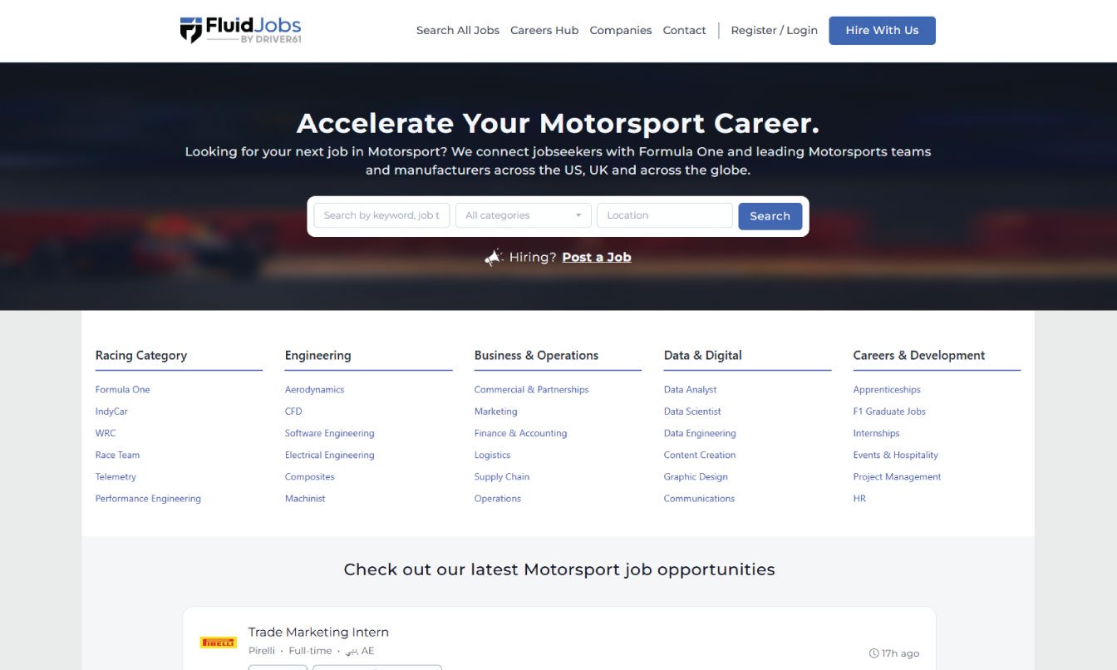Image resolution: width=1117 pixels, height=670 pixels.
Task: Open the Internships category
Action: click(876, 432)
